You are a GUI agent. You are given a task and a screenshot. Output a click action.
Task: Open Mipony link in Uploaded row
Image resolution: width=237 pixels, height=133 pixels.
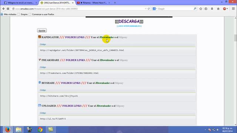(120, 106)
